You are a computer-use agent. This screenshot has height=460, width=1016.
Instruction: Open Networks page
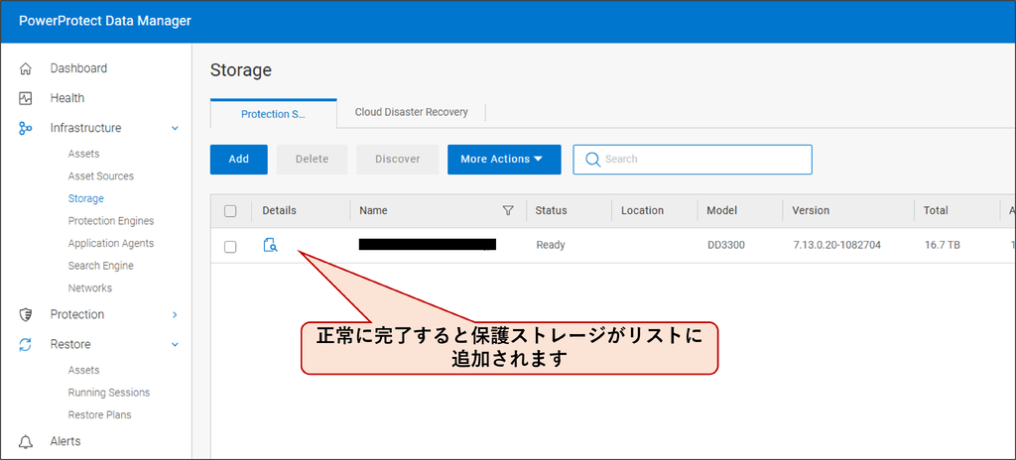click(90, 288)
